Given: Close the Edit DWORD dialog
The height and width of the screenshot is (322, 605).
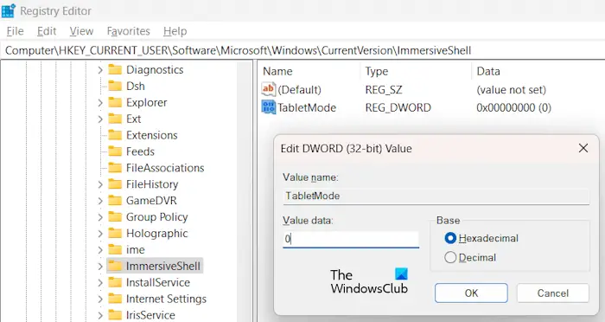Looking at the screenshot, I should 583,148.
